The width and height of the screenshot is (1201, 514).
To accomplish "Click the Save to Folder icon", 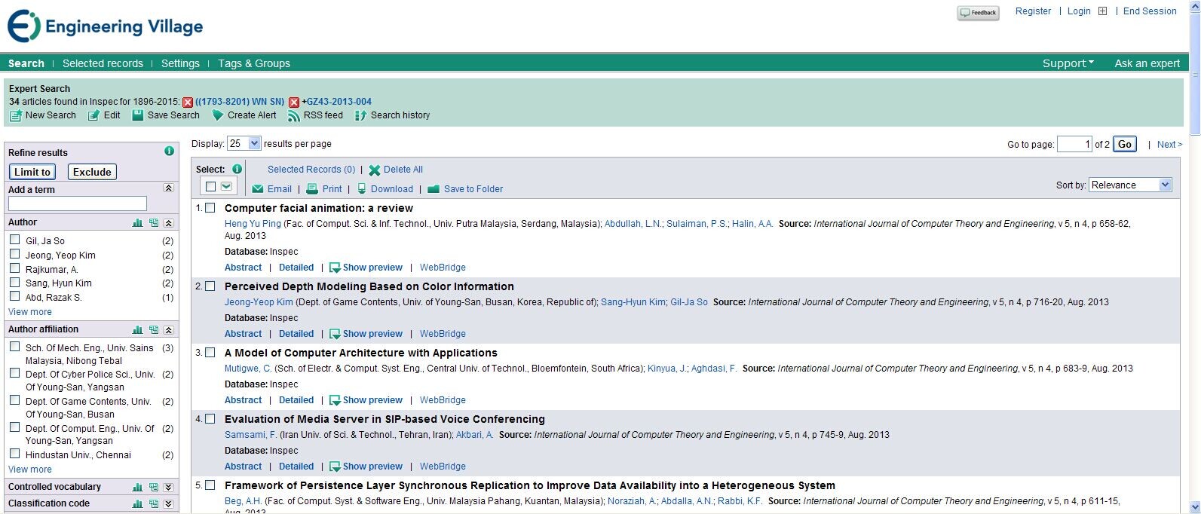I will 434,189.
